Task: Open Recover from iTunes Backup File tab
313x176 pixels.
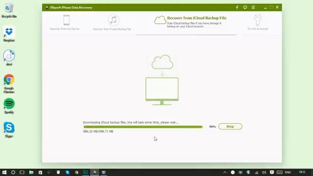Action: click(x=112, y=22)
